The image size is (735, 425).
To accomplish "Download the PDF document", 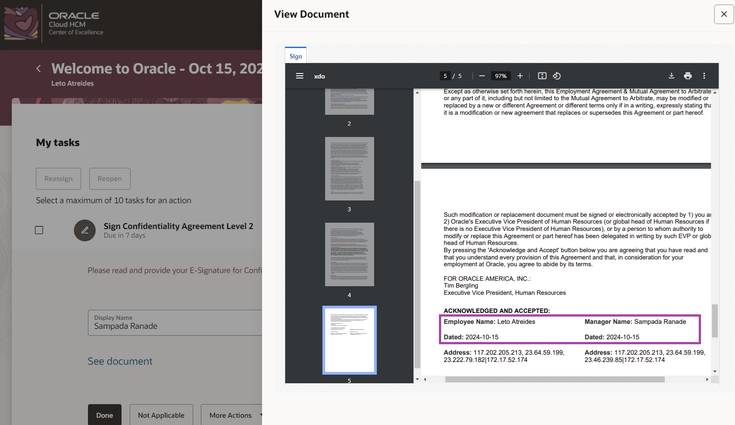I will tap(672, 76).
